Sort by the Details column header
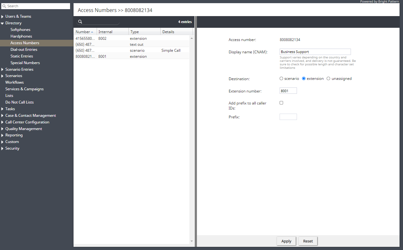Screen dimensions: 403x250 coord(177,32)
